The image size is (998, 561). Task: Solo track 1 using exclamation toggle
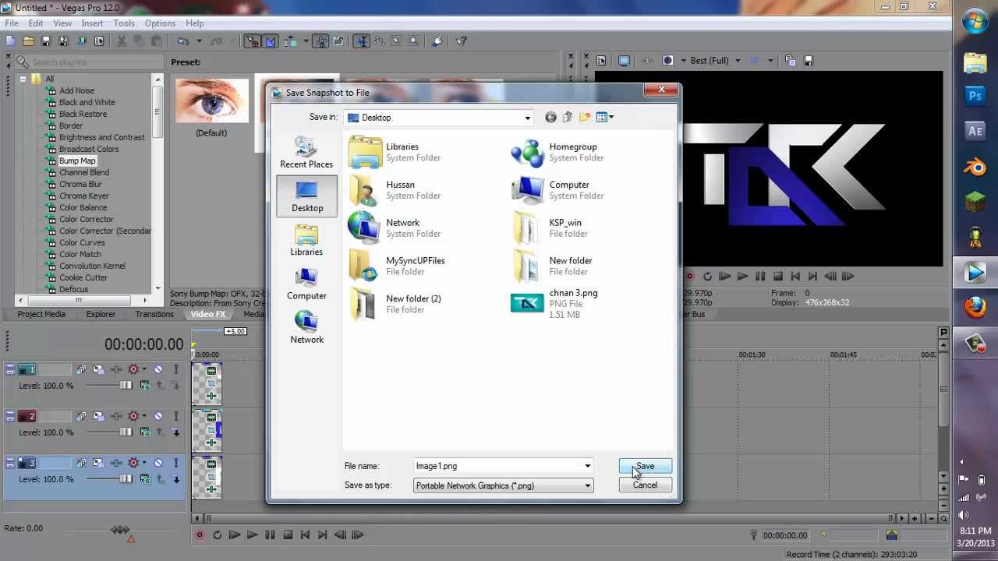[176, 369]
